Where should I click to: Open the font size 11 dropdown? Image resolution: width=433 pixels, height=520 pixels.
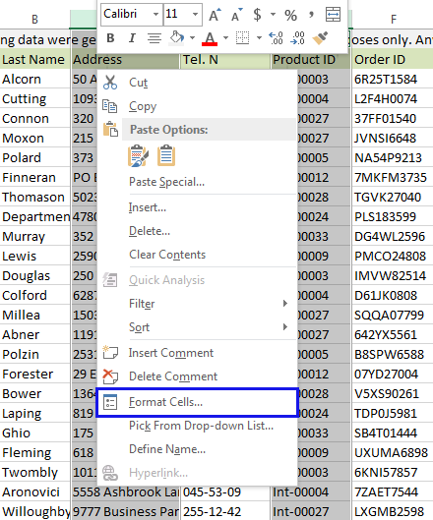pos(195,15)
